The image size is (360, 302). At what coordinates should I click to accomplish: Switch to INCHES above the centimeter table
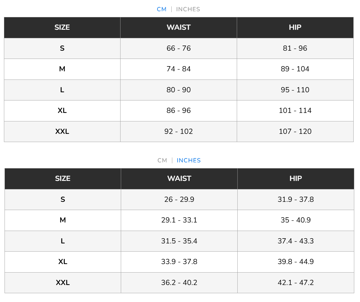pos(188,9)
